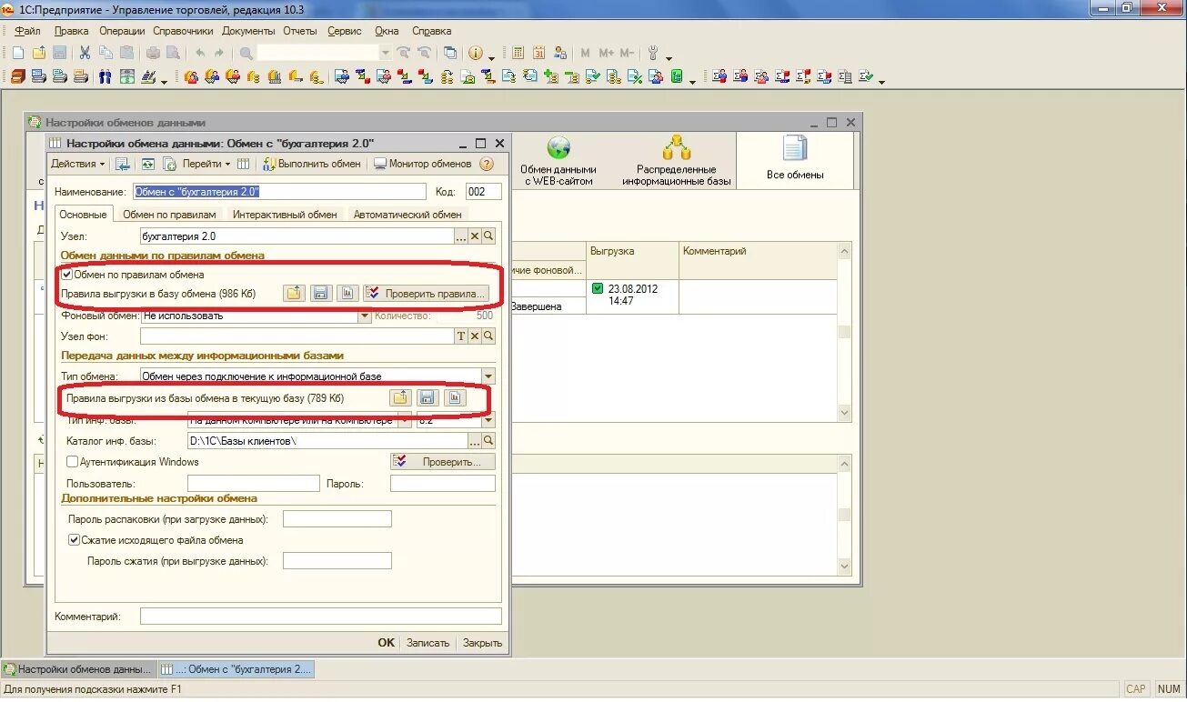Toggle Обмен по правилам обмена checkbox

pyautogui.click(x=67, y=274)
